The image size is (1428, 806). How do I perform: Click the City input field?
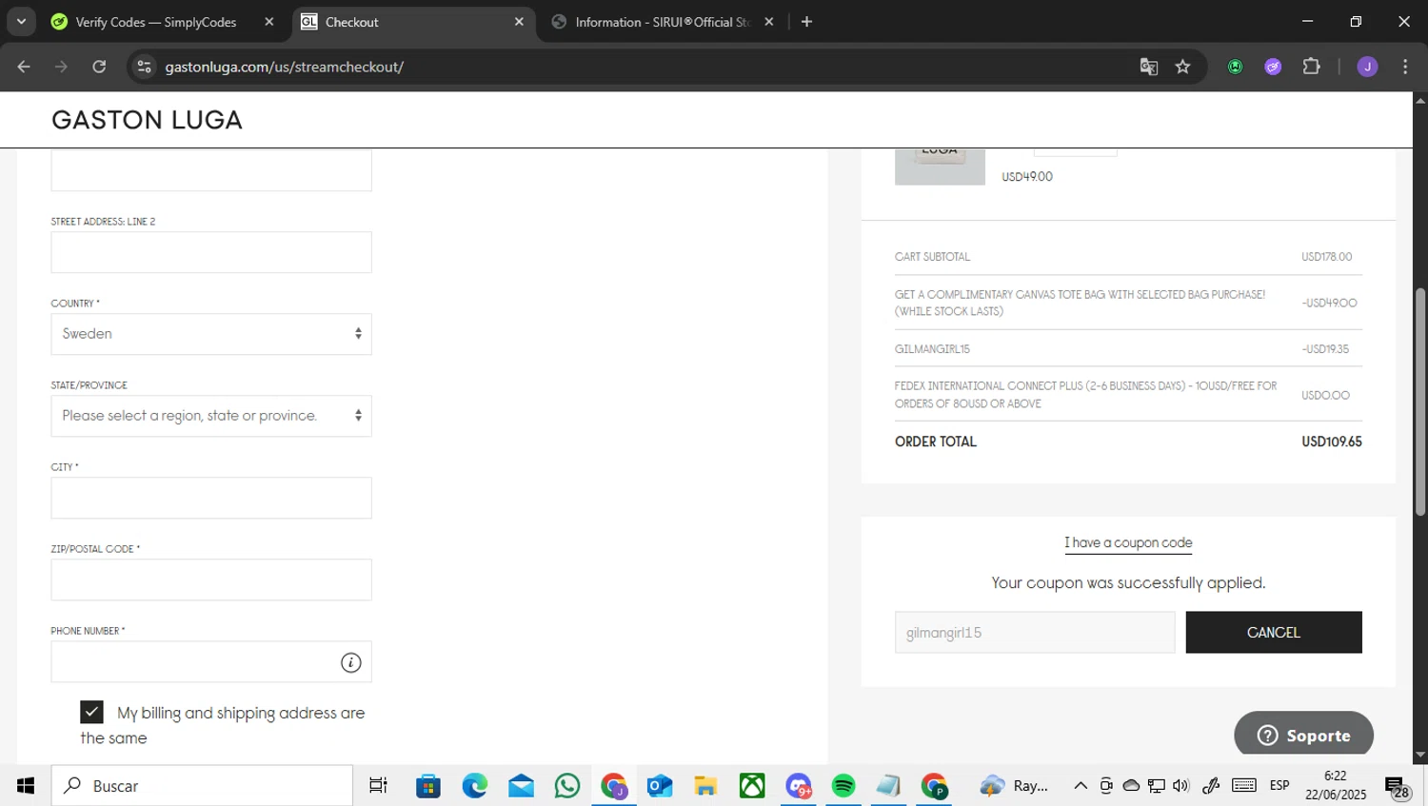[211, 498]
